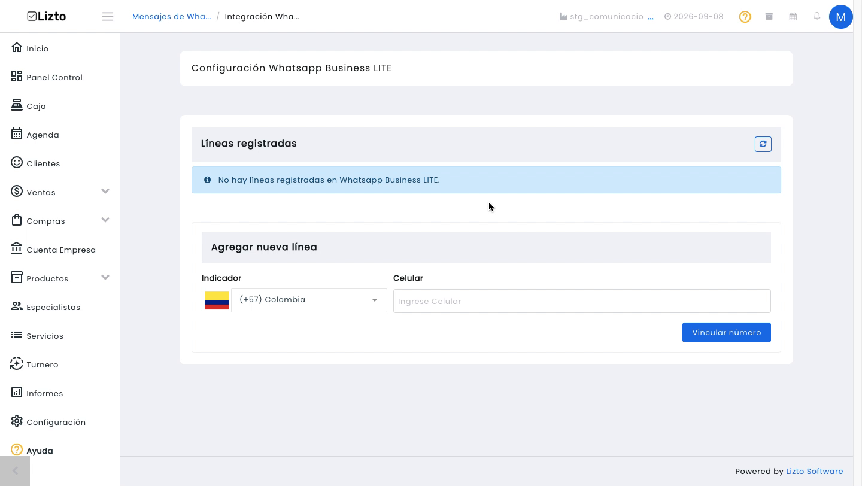This screenshot has width=862, height=486.
Task: Expand the Compras submenu chevron
Action: 105,220
